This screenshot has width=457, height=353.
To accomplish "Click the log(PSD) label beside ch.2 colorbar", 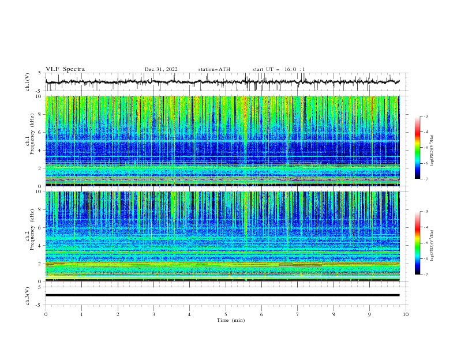I will [432, 246].
